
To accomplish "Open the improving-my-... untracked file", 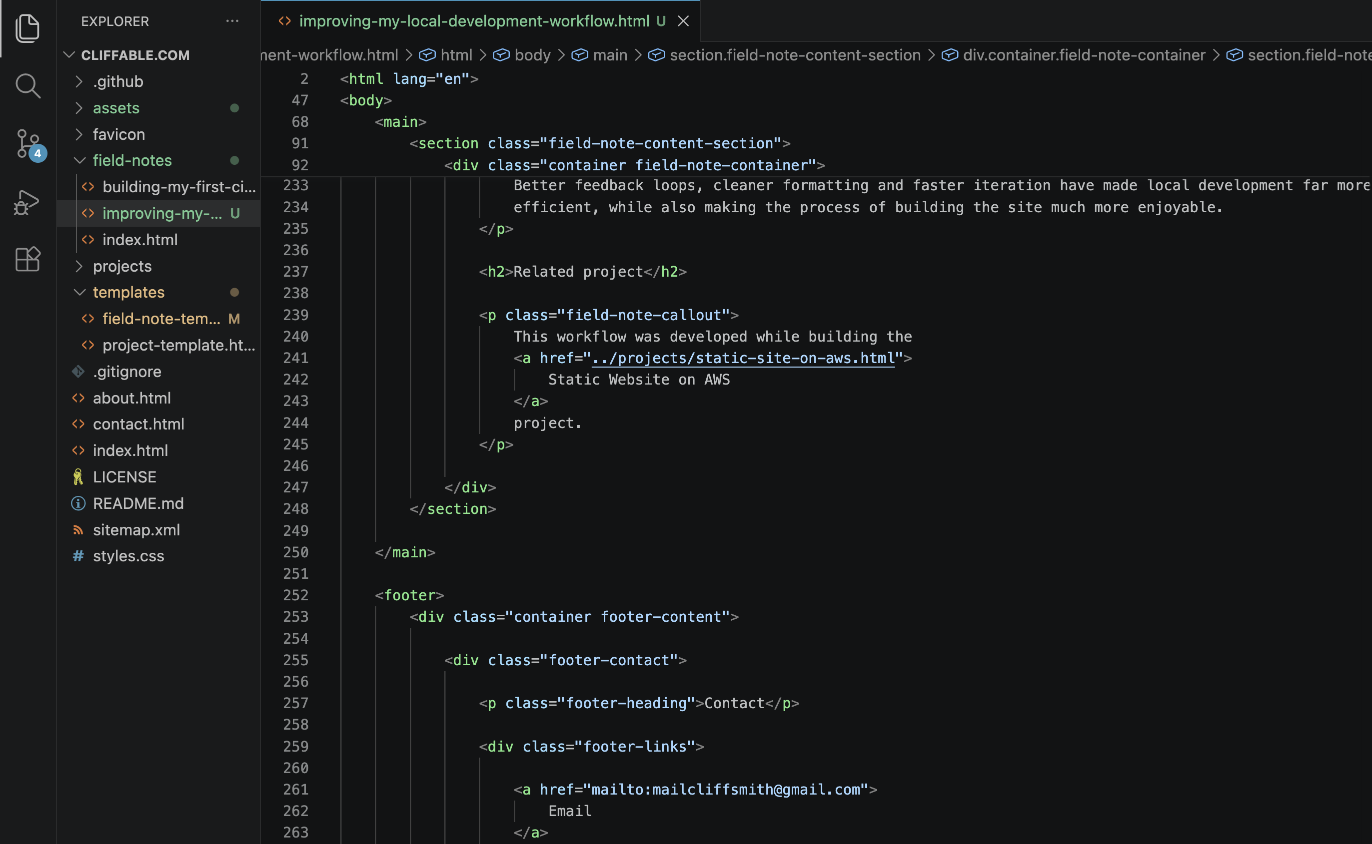I will (x=158, y=213).
